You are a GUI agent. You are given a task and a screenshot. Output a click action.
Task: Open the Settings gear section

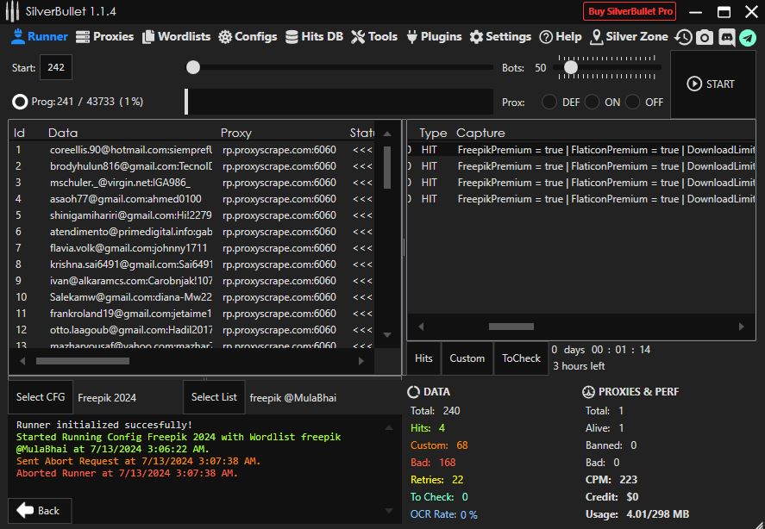coord(500,36)
